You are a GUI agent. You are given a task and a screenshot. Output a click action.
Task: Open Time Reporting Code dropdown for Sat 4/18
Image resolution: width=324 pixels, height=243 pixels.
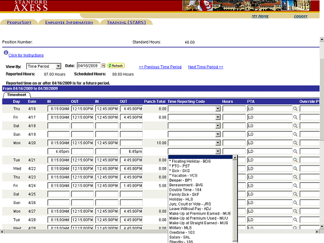pyautogui.click(x=218, y=126)
